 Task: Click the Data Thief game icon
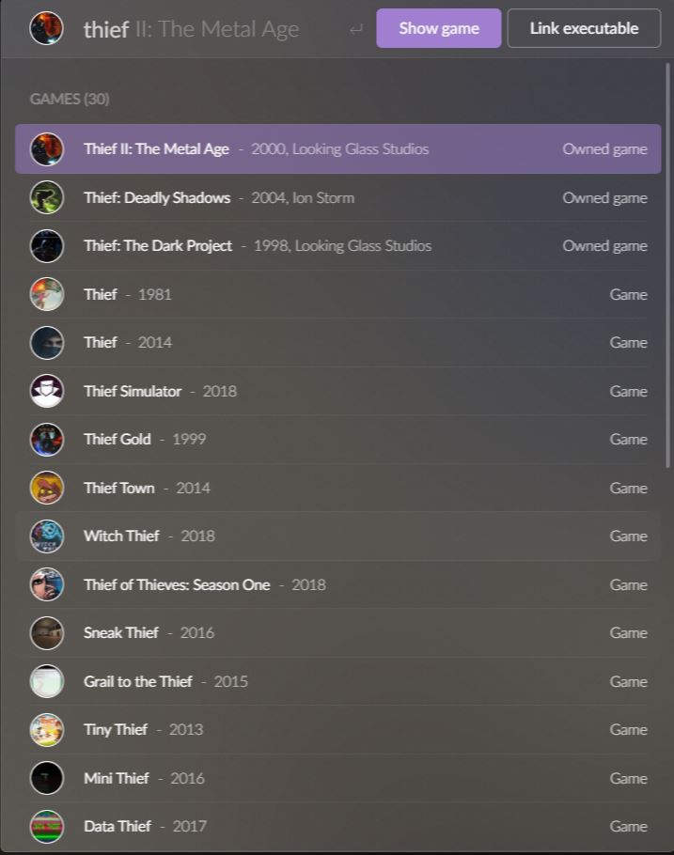click(46, 826)
